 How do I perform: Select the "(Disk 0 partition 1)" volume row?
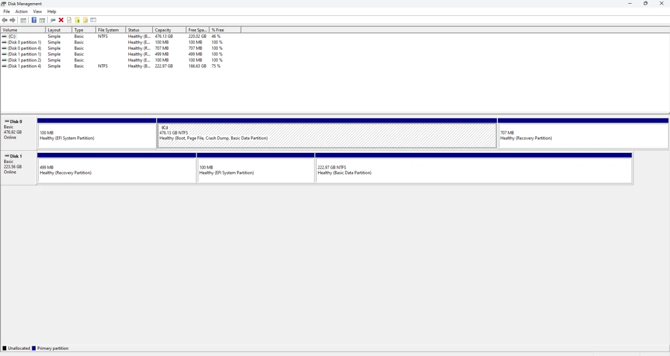[x=120, y=42]
